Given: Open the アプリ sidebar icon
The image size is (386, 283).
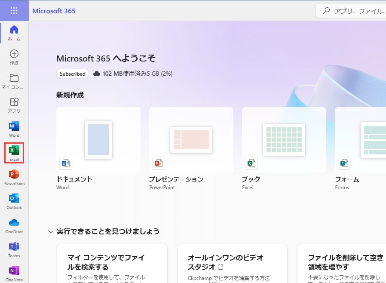Looking at the screenshot, I should click(14, 105).
